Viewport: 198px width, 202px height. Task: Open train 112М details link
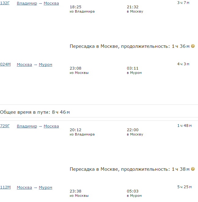pyautogui.click(x=5, y=187)
